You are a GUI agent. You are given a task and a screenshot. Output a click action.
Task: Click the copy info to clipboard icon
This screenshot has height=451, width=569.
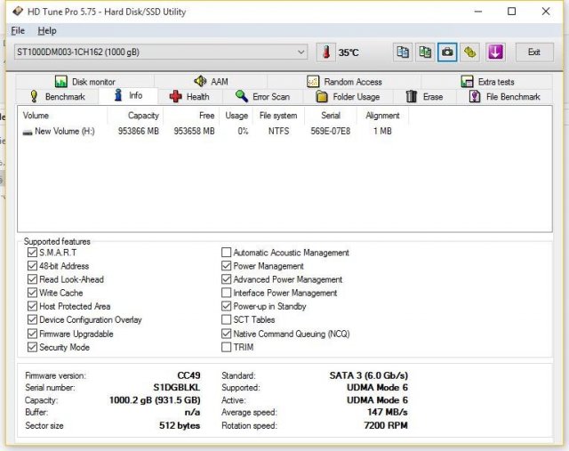[404, 52]
